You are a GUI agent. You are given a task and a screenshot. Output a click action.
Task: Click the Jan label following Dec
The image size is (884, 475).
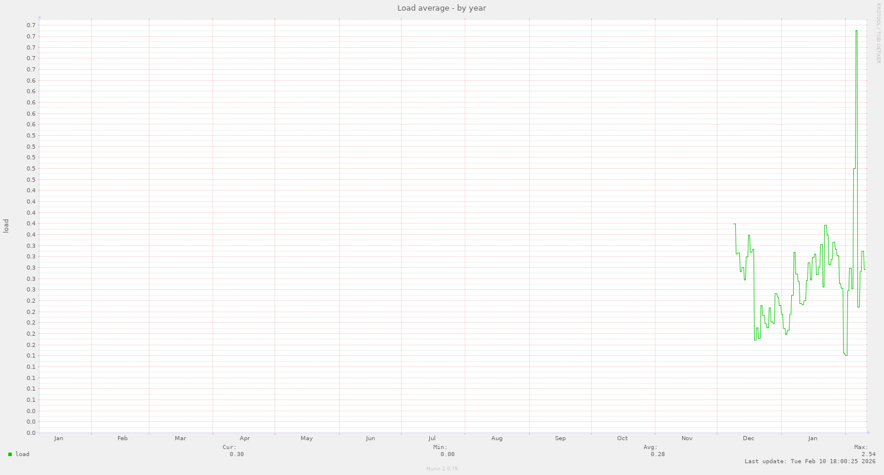click(813, 438)
